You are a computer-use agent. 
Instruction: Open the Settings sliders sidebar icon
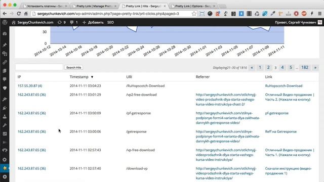[x=5, y=133]
